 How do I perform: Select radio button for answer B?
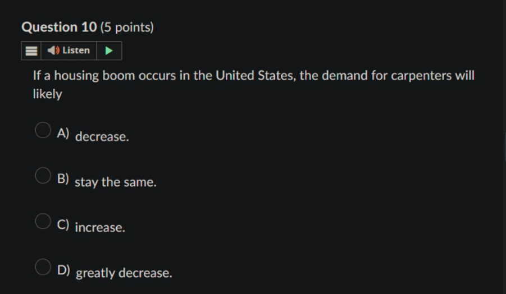tap(43, 176)
